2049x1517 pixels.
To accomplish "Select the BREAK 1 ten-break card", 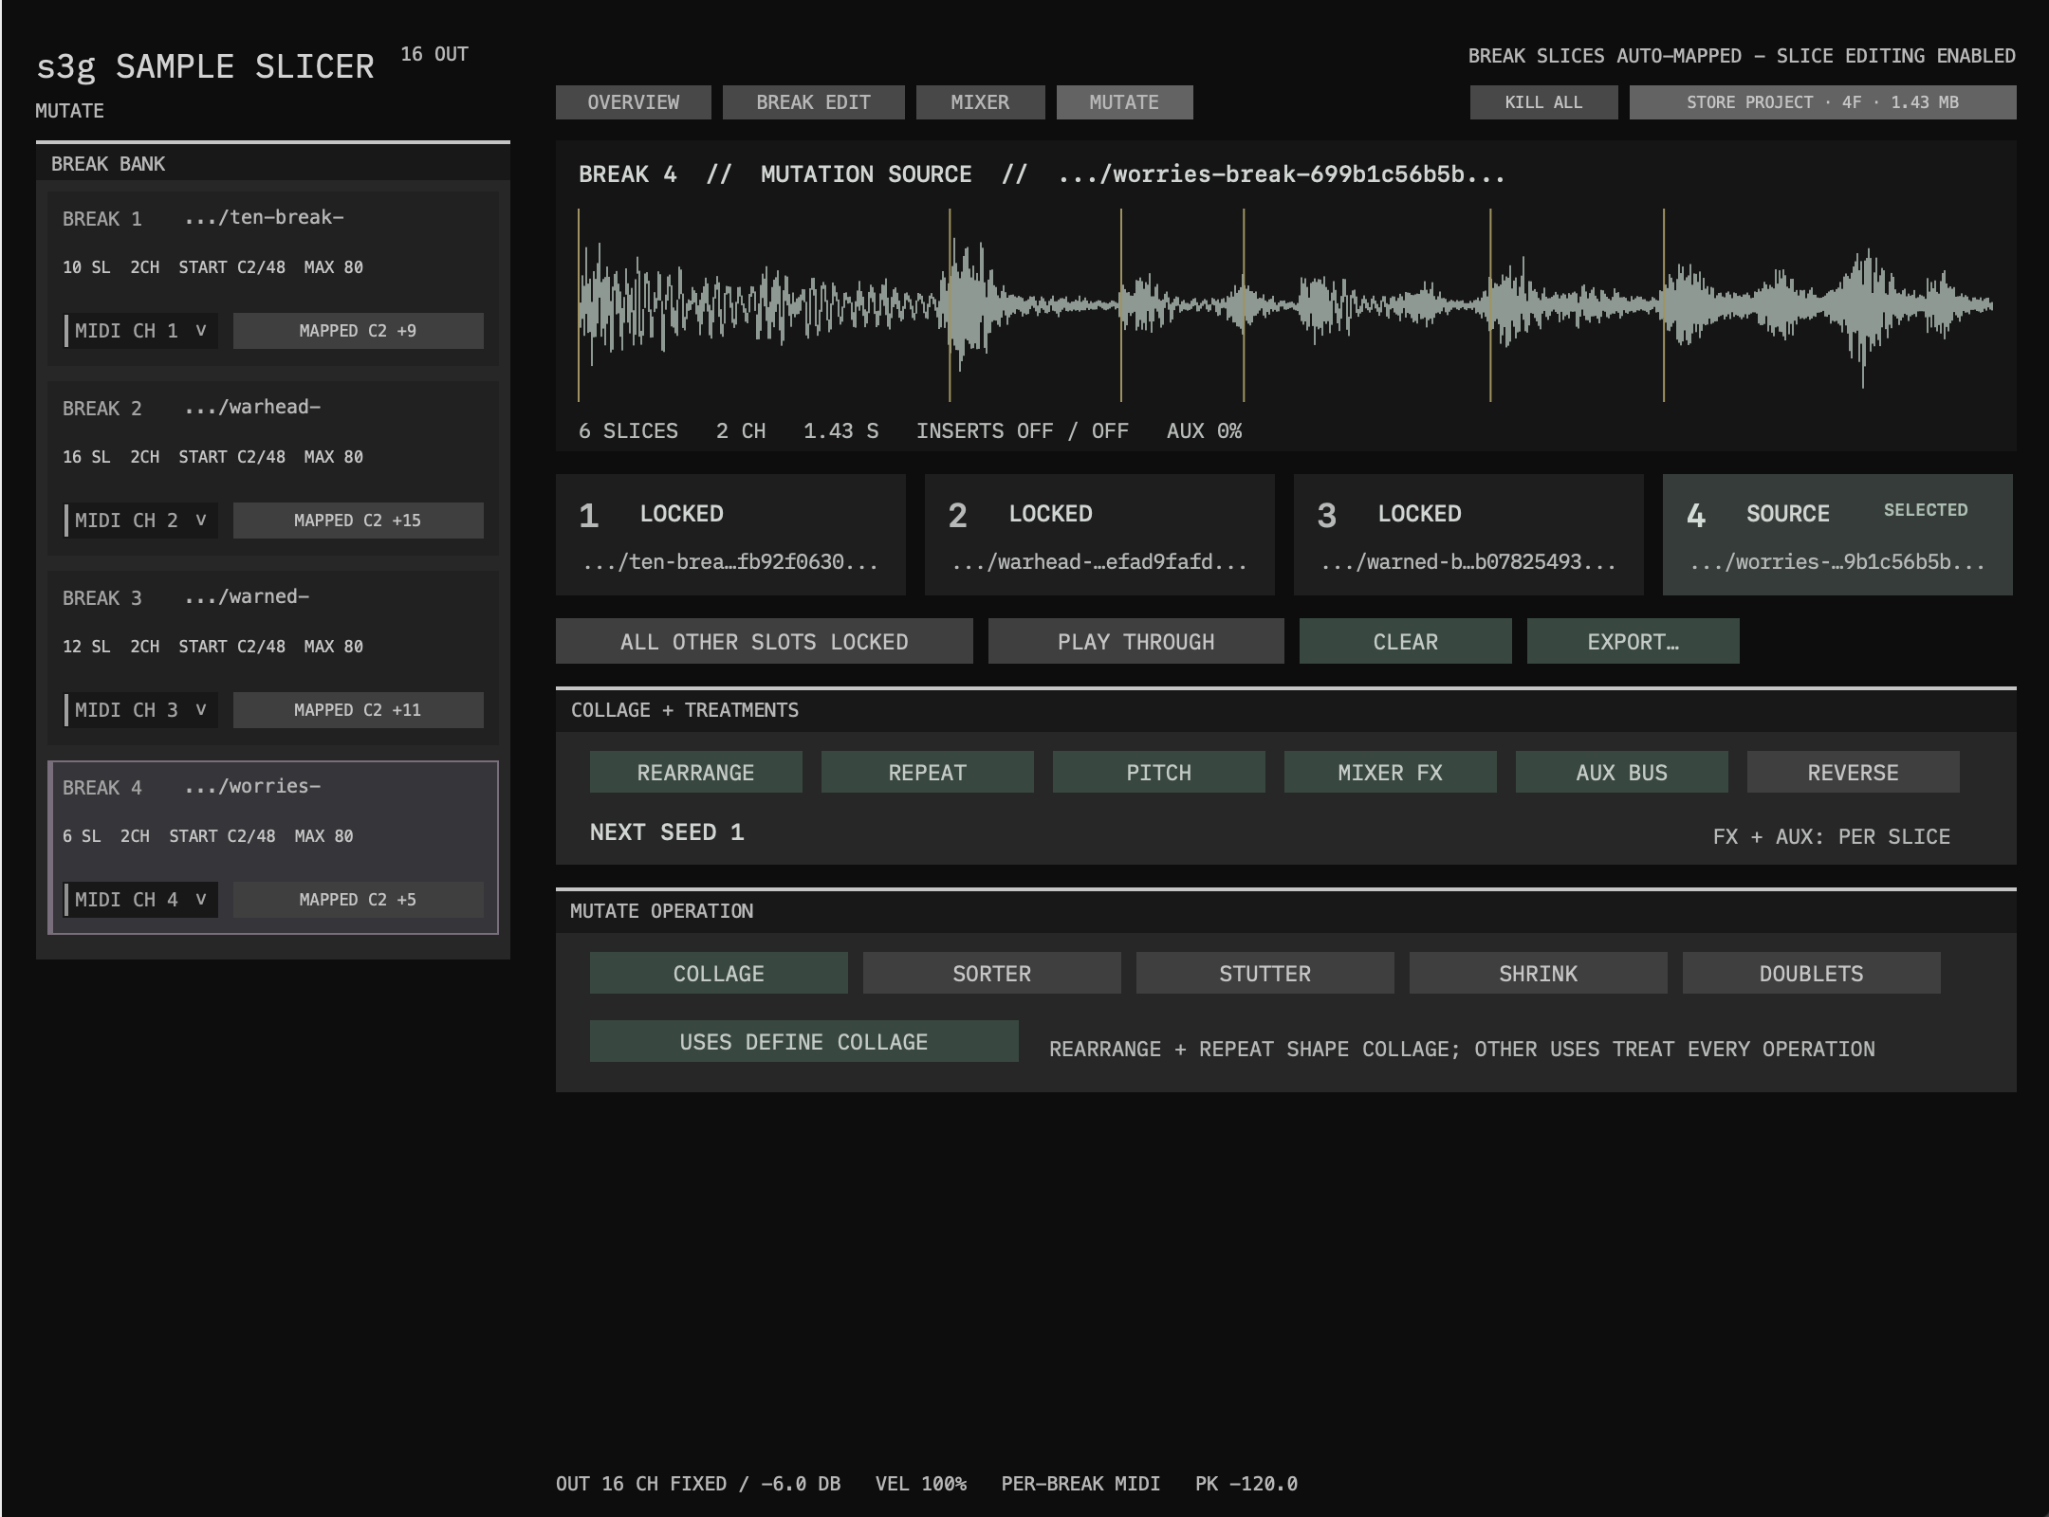I will point(273,279).
